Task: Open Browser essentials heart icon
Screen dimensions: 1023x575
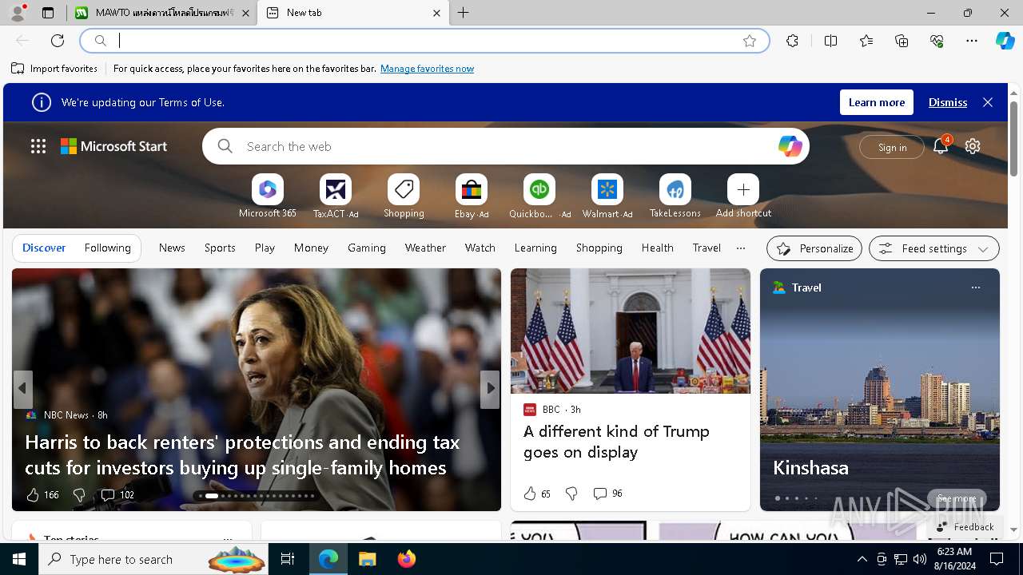Action: pos(937,41)
